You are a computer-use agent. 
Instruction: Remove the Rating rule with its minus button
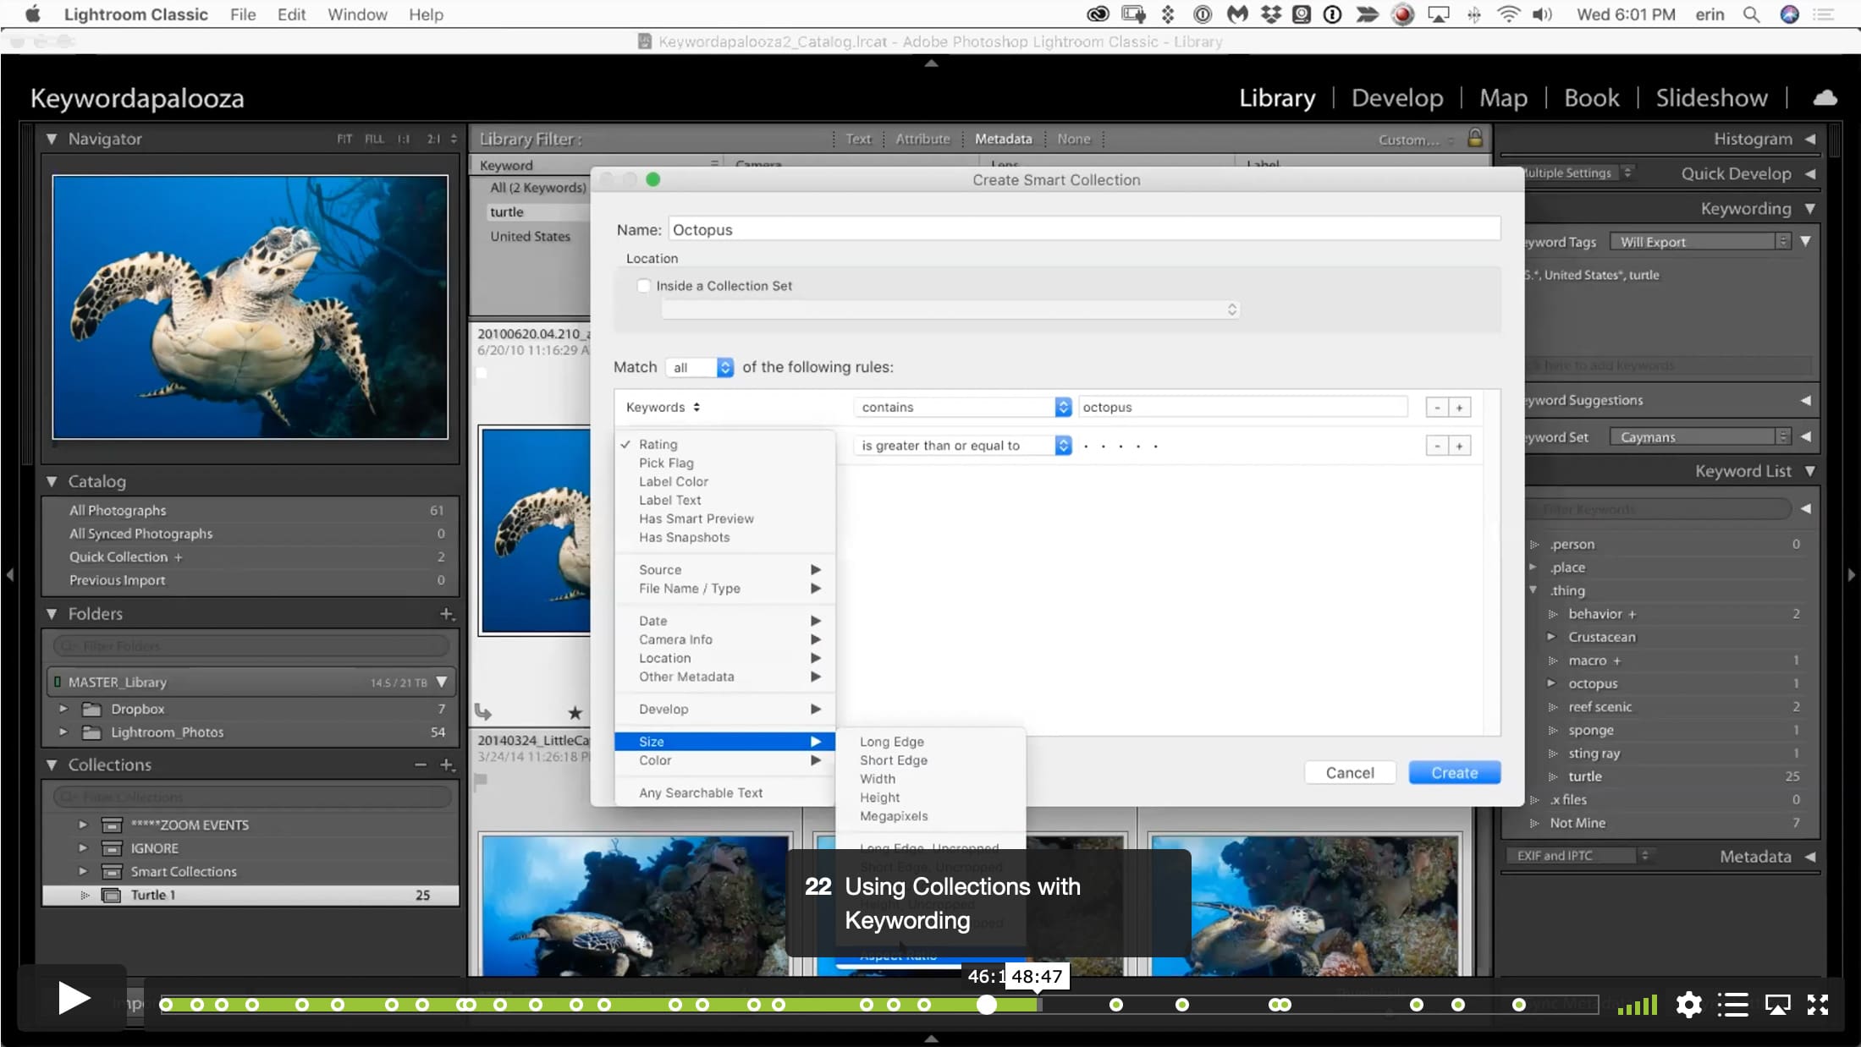tap(1437, 446)
